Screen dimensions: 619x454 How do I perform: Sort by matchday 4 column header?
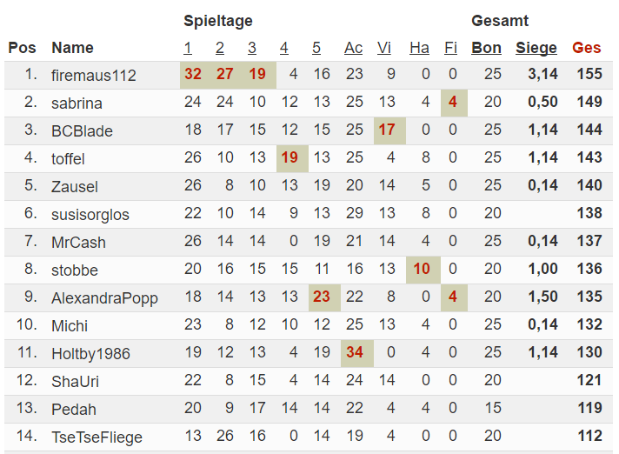pyautogui.click(x=283, y=48)
